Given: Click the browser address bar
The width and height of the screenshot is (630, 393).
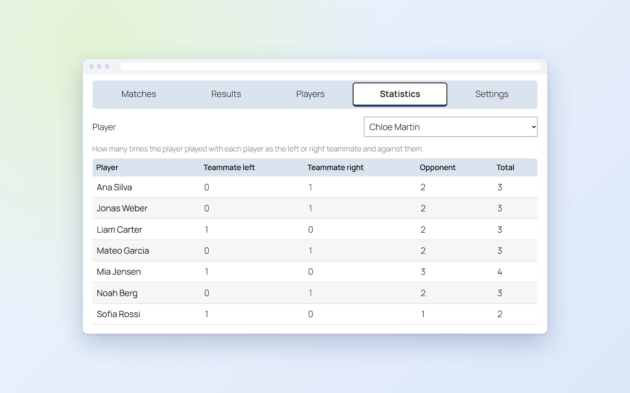Looking at the screenshot, I should pyautogui.click(x=330, y=66).
